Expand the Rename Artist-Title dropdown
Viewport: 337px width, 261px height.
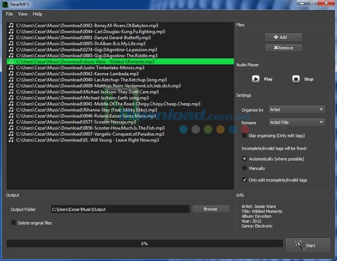[x=296, y=122]
